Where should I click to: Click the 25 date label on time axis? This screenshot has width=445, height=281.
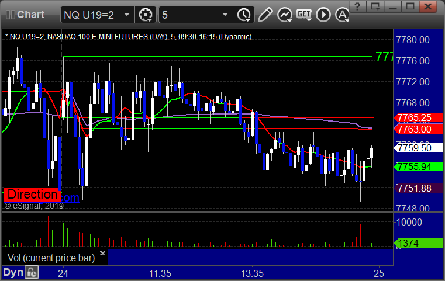pyautogui.click(x=379, y=273)
